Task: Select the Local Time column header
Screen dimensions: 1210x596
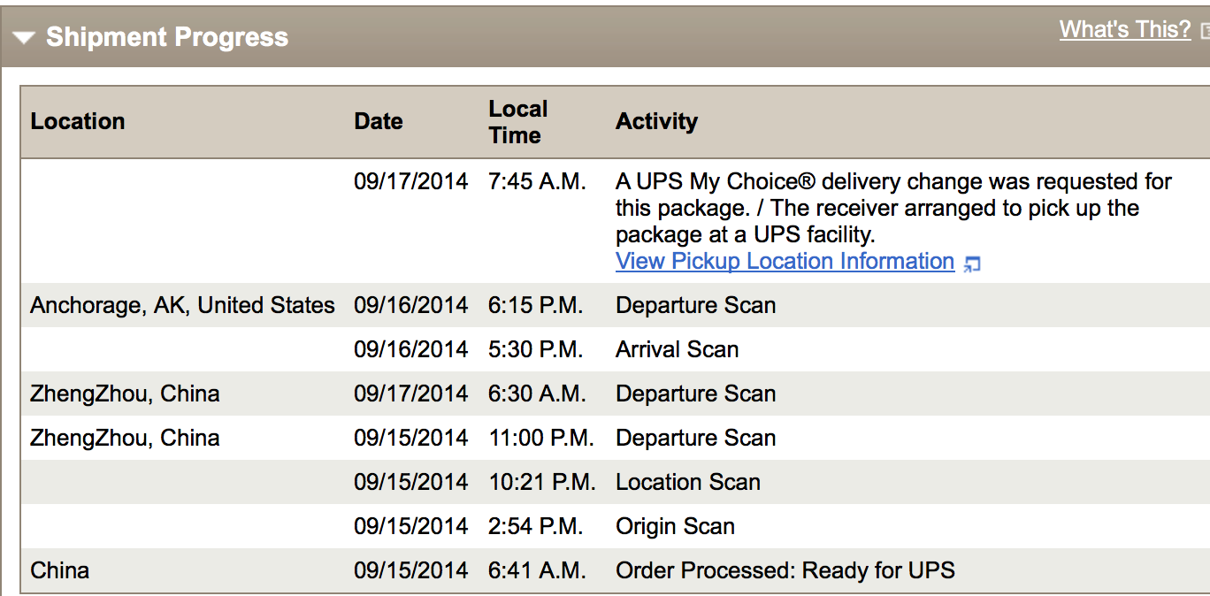Action: tap(518, 122)
